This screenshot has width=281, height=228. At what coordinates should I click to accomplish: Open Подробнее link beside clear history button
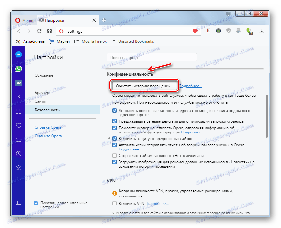(190, 86)
